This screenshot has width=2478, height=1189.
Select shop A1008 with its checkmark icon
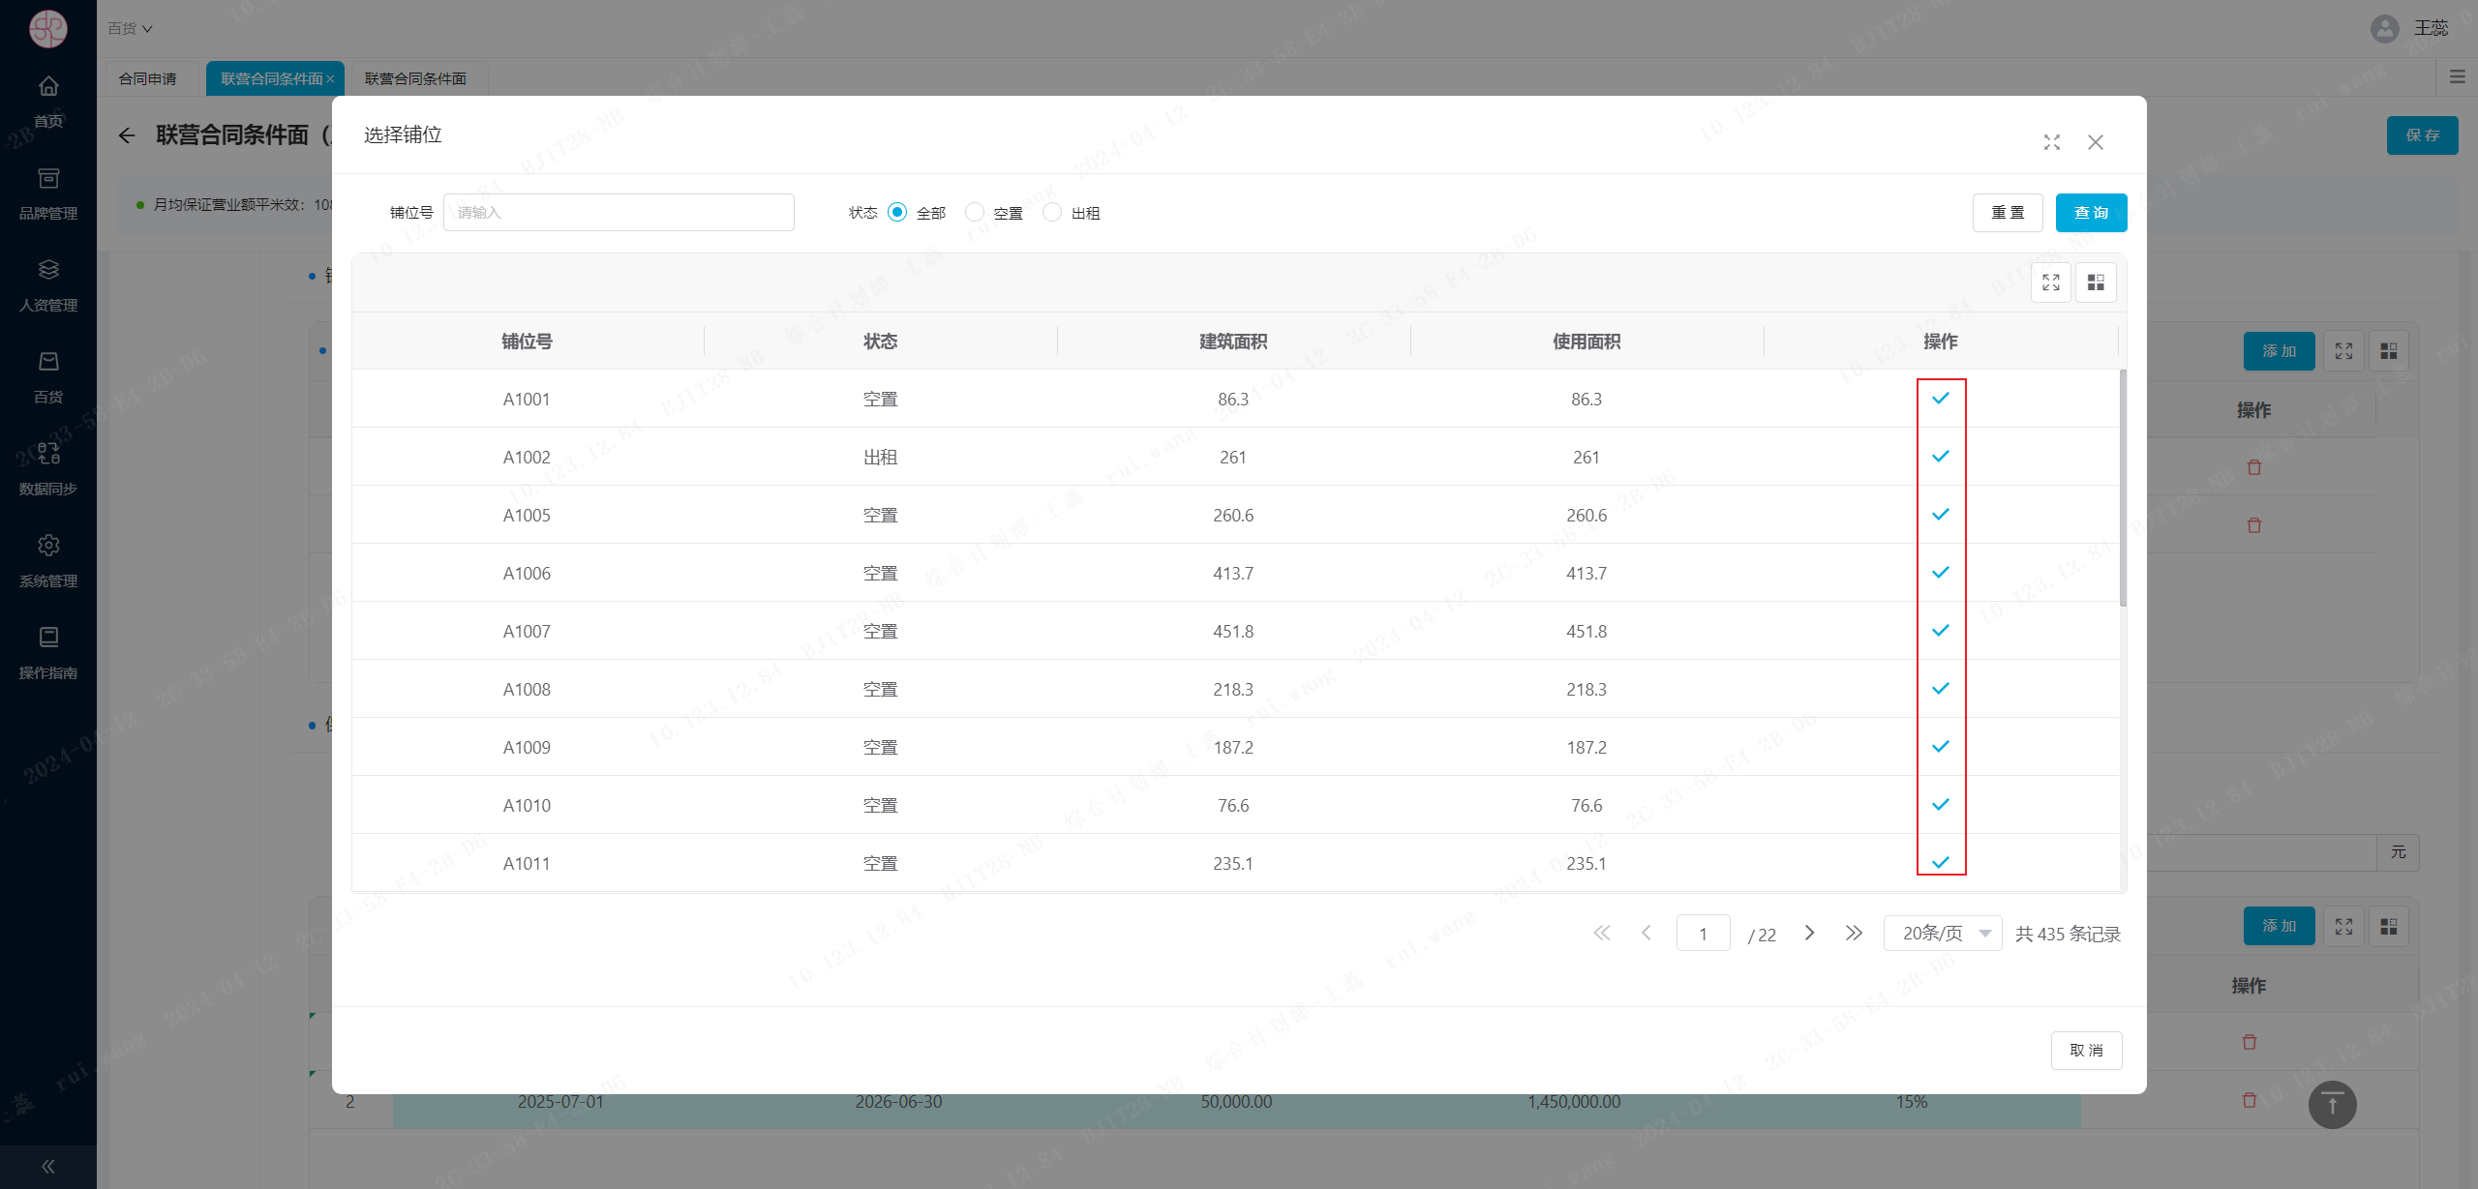[x=1941, y=688]
